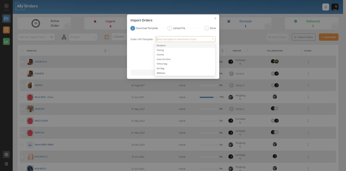Open the notifications bell icon
This screenshot has height=171, width=346.
coord(326,7)
